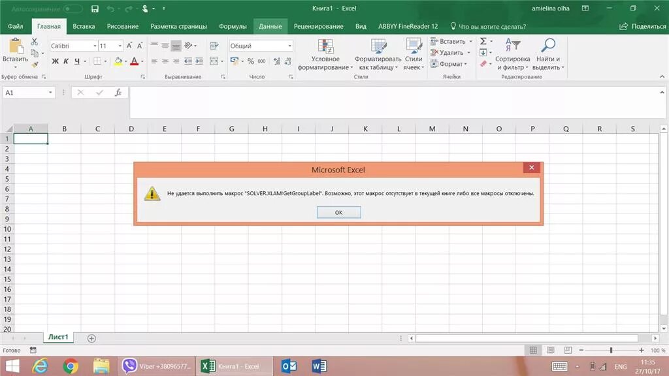This screenshot has height=376, width=669.
Task: Switch to Page Layout view icon
Action: tap(550, 350)
